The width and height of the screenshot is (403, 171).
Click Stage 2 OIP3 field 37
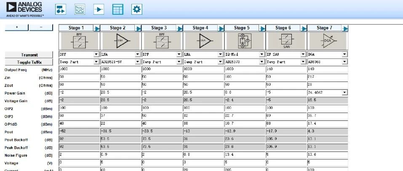[120, 116]
